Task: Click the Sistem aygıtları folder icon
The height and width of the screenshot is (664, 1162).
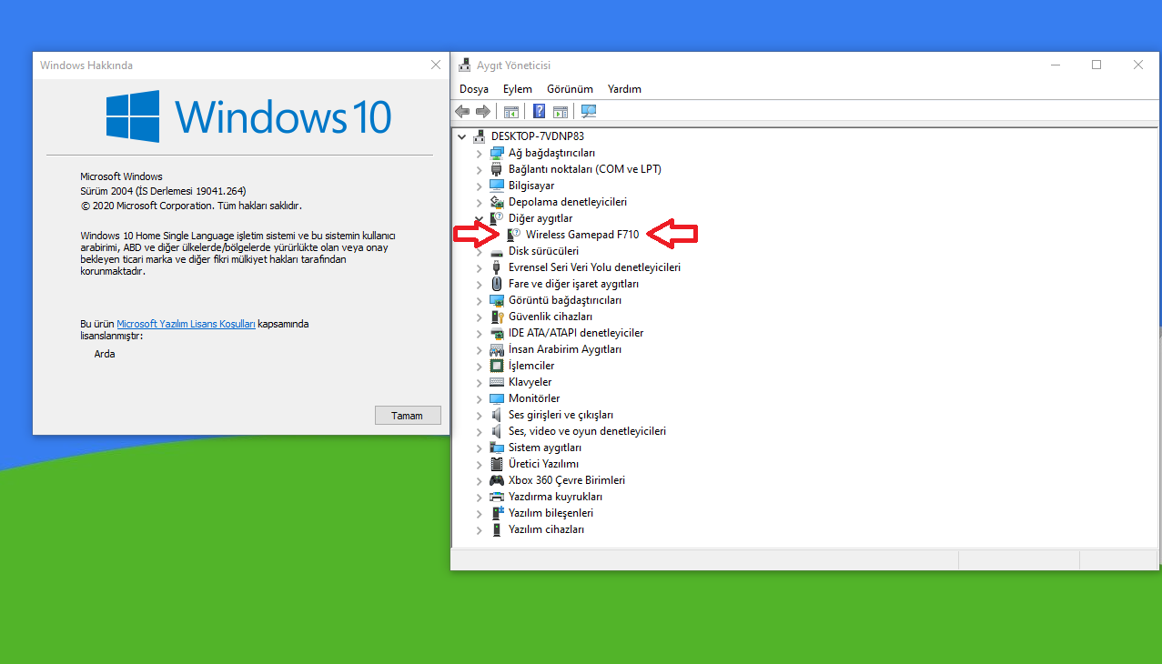Action: click(x=497, y=448)
